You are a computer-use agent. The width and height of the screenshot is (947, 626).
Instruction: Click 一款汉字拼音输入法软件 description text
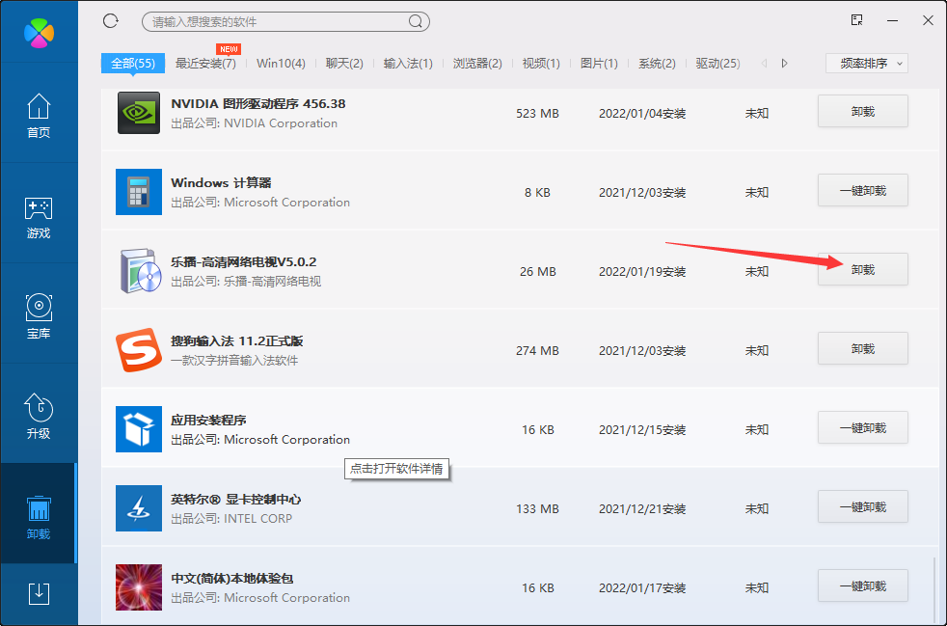[x=234, y=361]
